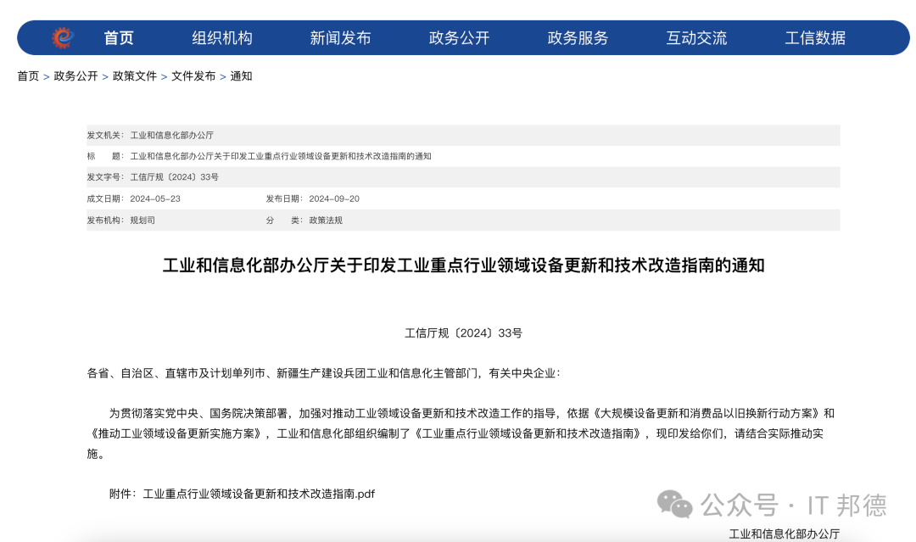Click the 发布机构 value 规划司
Image resolution: width=916 pixels, height=542 pixels.
tap(142, 221)
